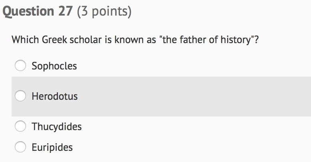The width and height of the screenshot is (311, 162).
Task: Click the Question 27 heading
Action: click(x=38, y=12)
